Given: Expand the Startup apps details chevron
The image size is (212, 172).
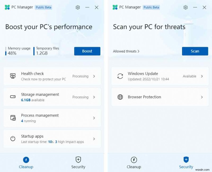Looking at the screenshot, I should point(94,139).
